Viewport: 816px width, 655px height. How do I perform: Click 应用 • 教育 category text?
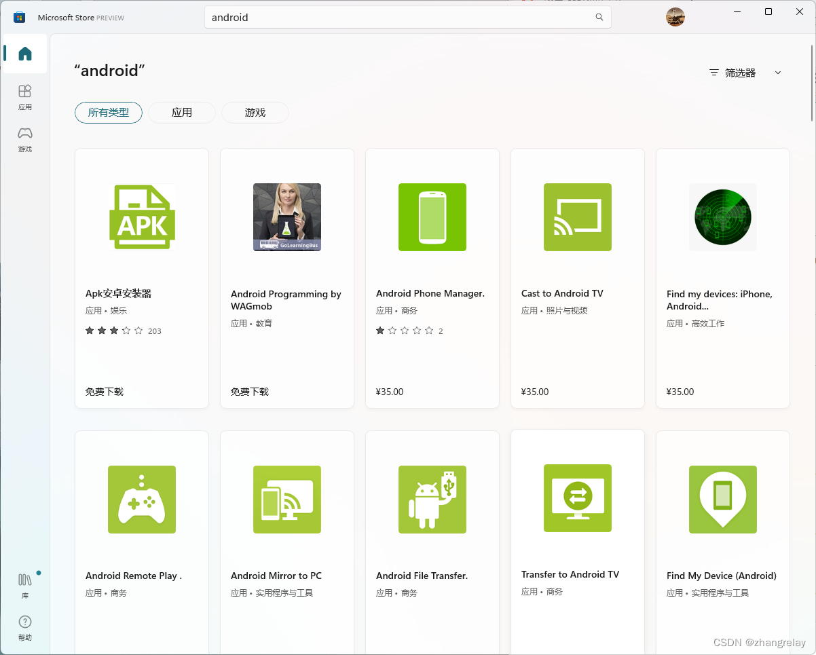[x=251, y=324]
